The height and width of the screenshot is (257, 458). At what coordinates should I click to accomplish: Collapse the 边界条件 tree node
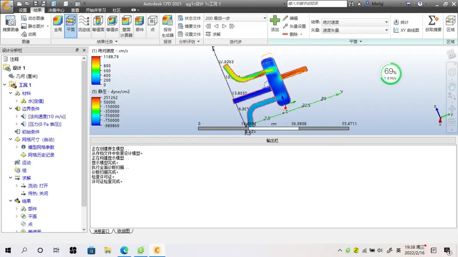(x=11, y=109)
